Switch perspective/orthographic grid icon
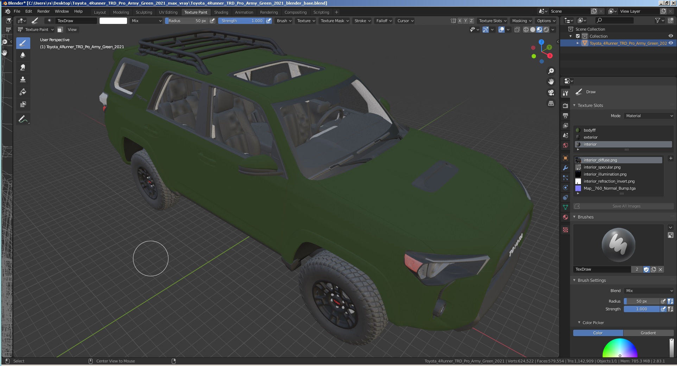677x366 pixels. 551,103
